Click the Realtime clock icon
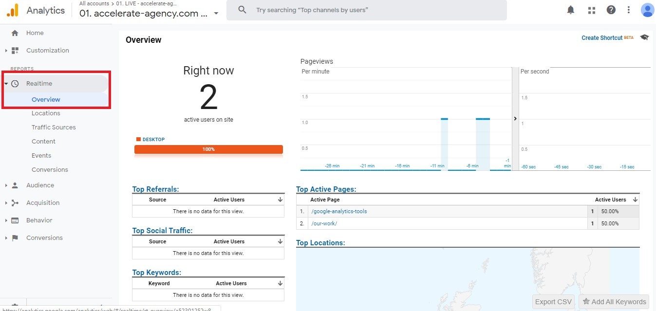Viewport: 656px width, 311px height. pyautogui.click(x=15, y=84)
